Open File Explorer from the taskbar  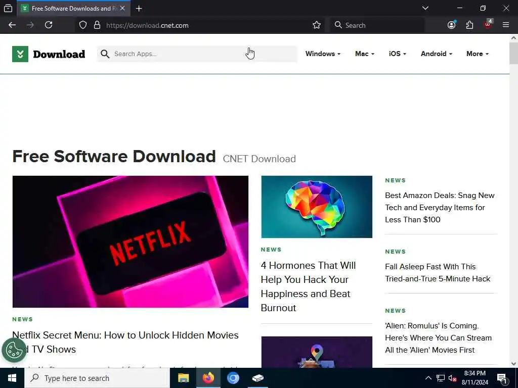(183, 378)
